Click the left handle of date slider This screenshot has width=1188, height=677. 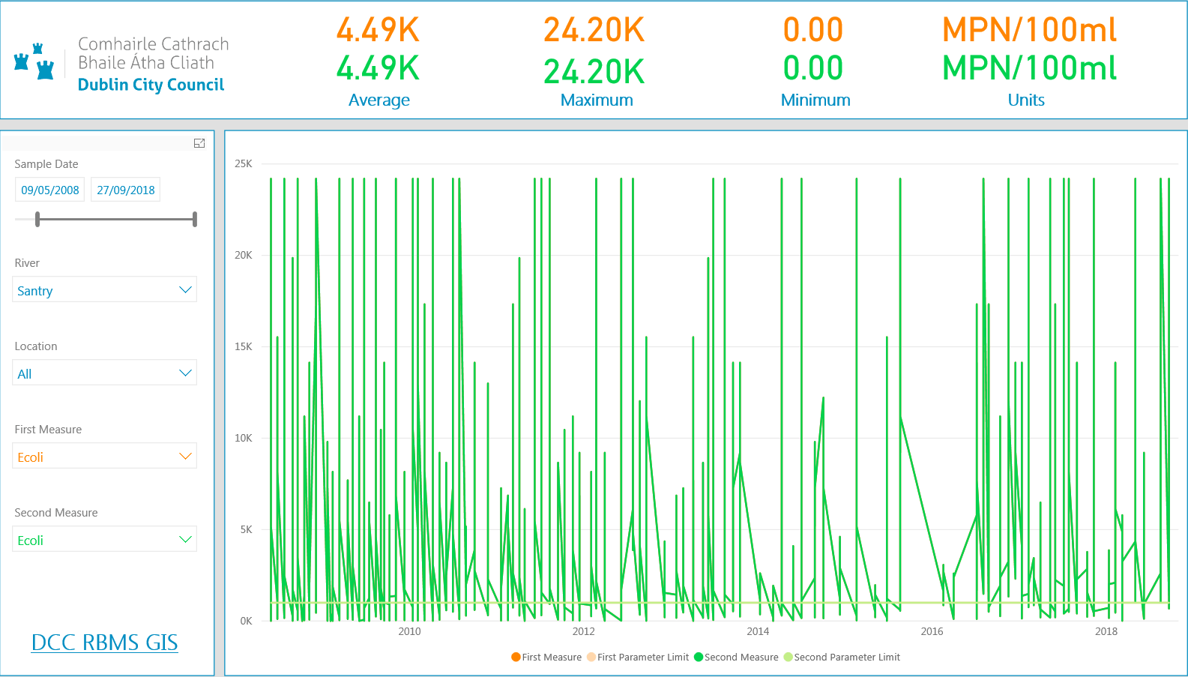(37, 219)
